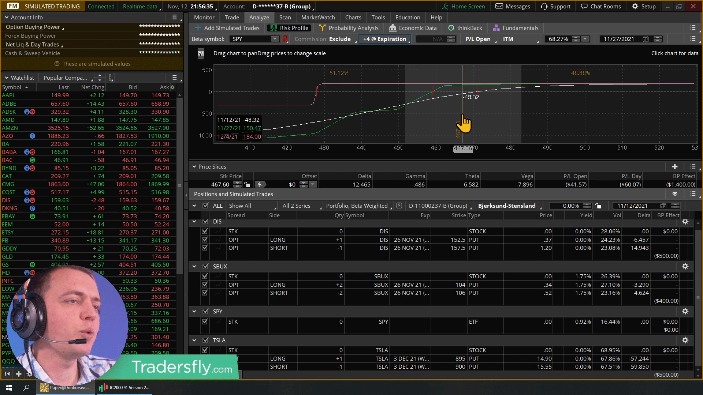This screenshot has height=395, width=703.
Task: Switch to the Charts tab
Action: [353, 17]
